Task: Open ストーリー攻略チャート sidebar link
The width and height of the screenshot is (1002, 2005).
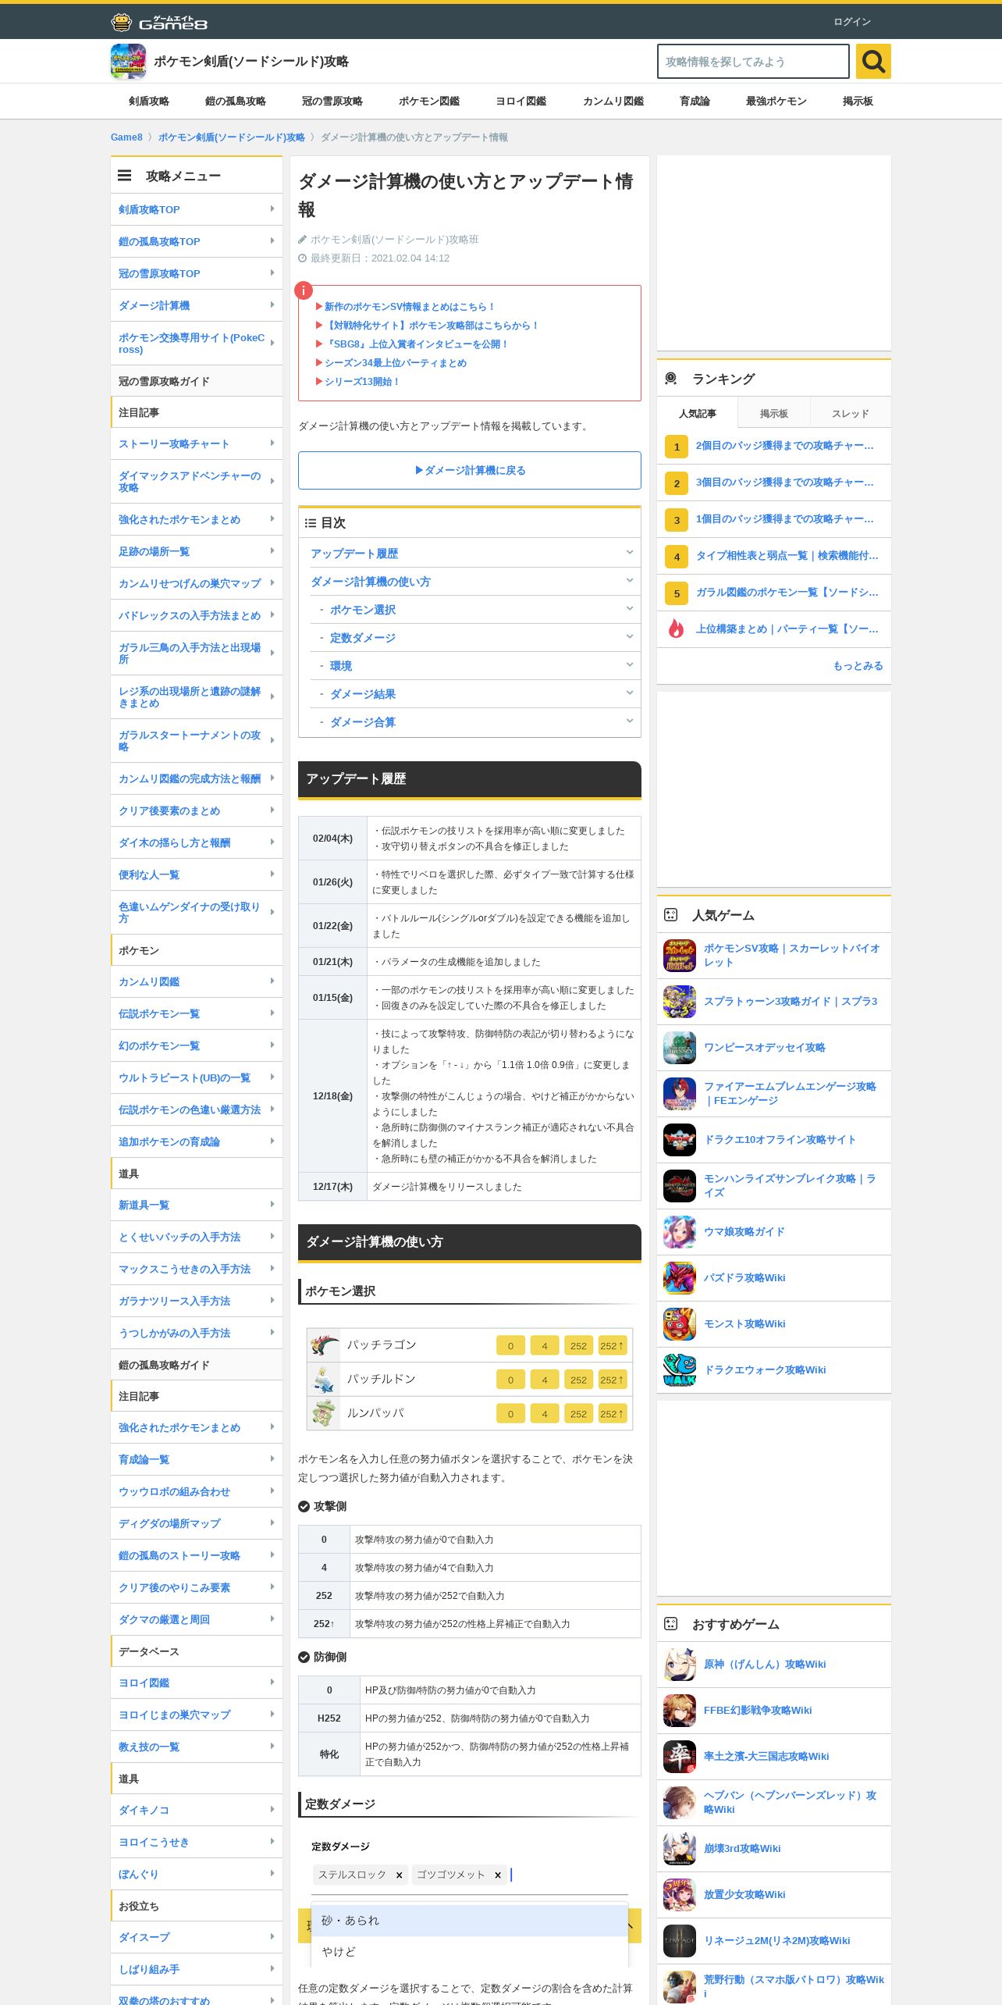Action: coord(197,443)
